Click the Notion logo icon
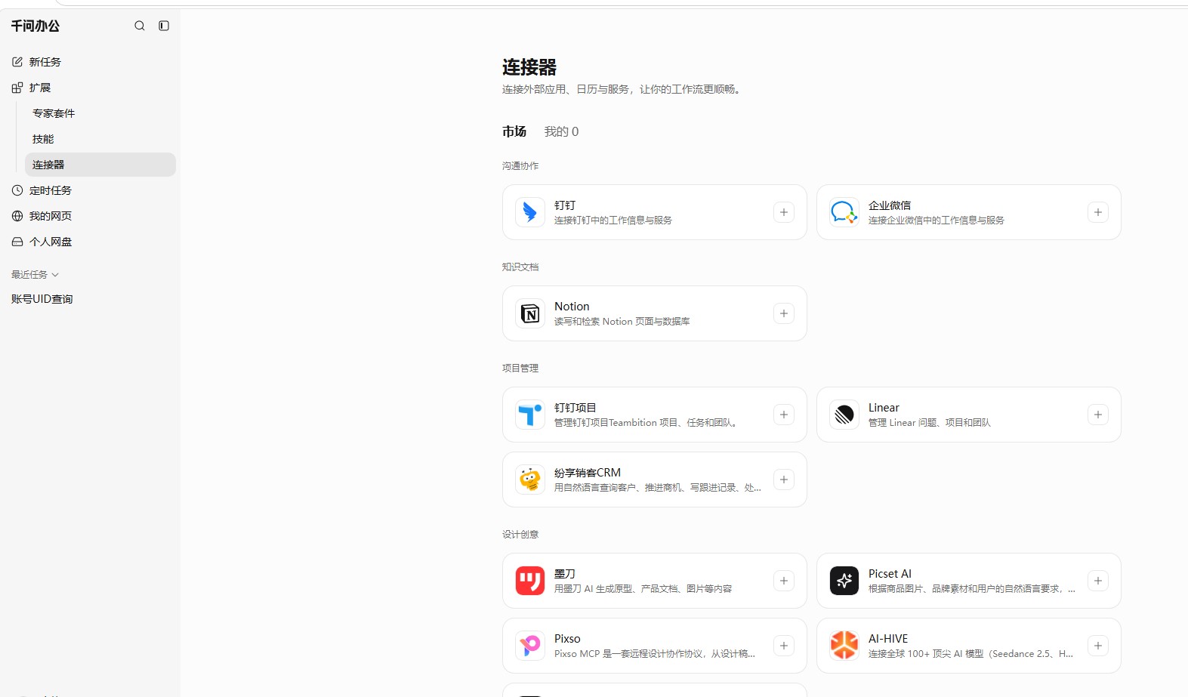The height and width of the screenshot is (697, 1188). [x=530, y=313]
